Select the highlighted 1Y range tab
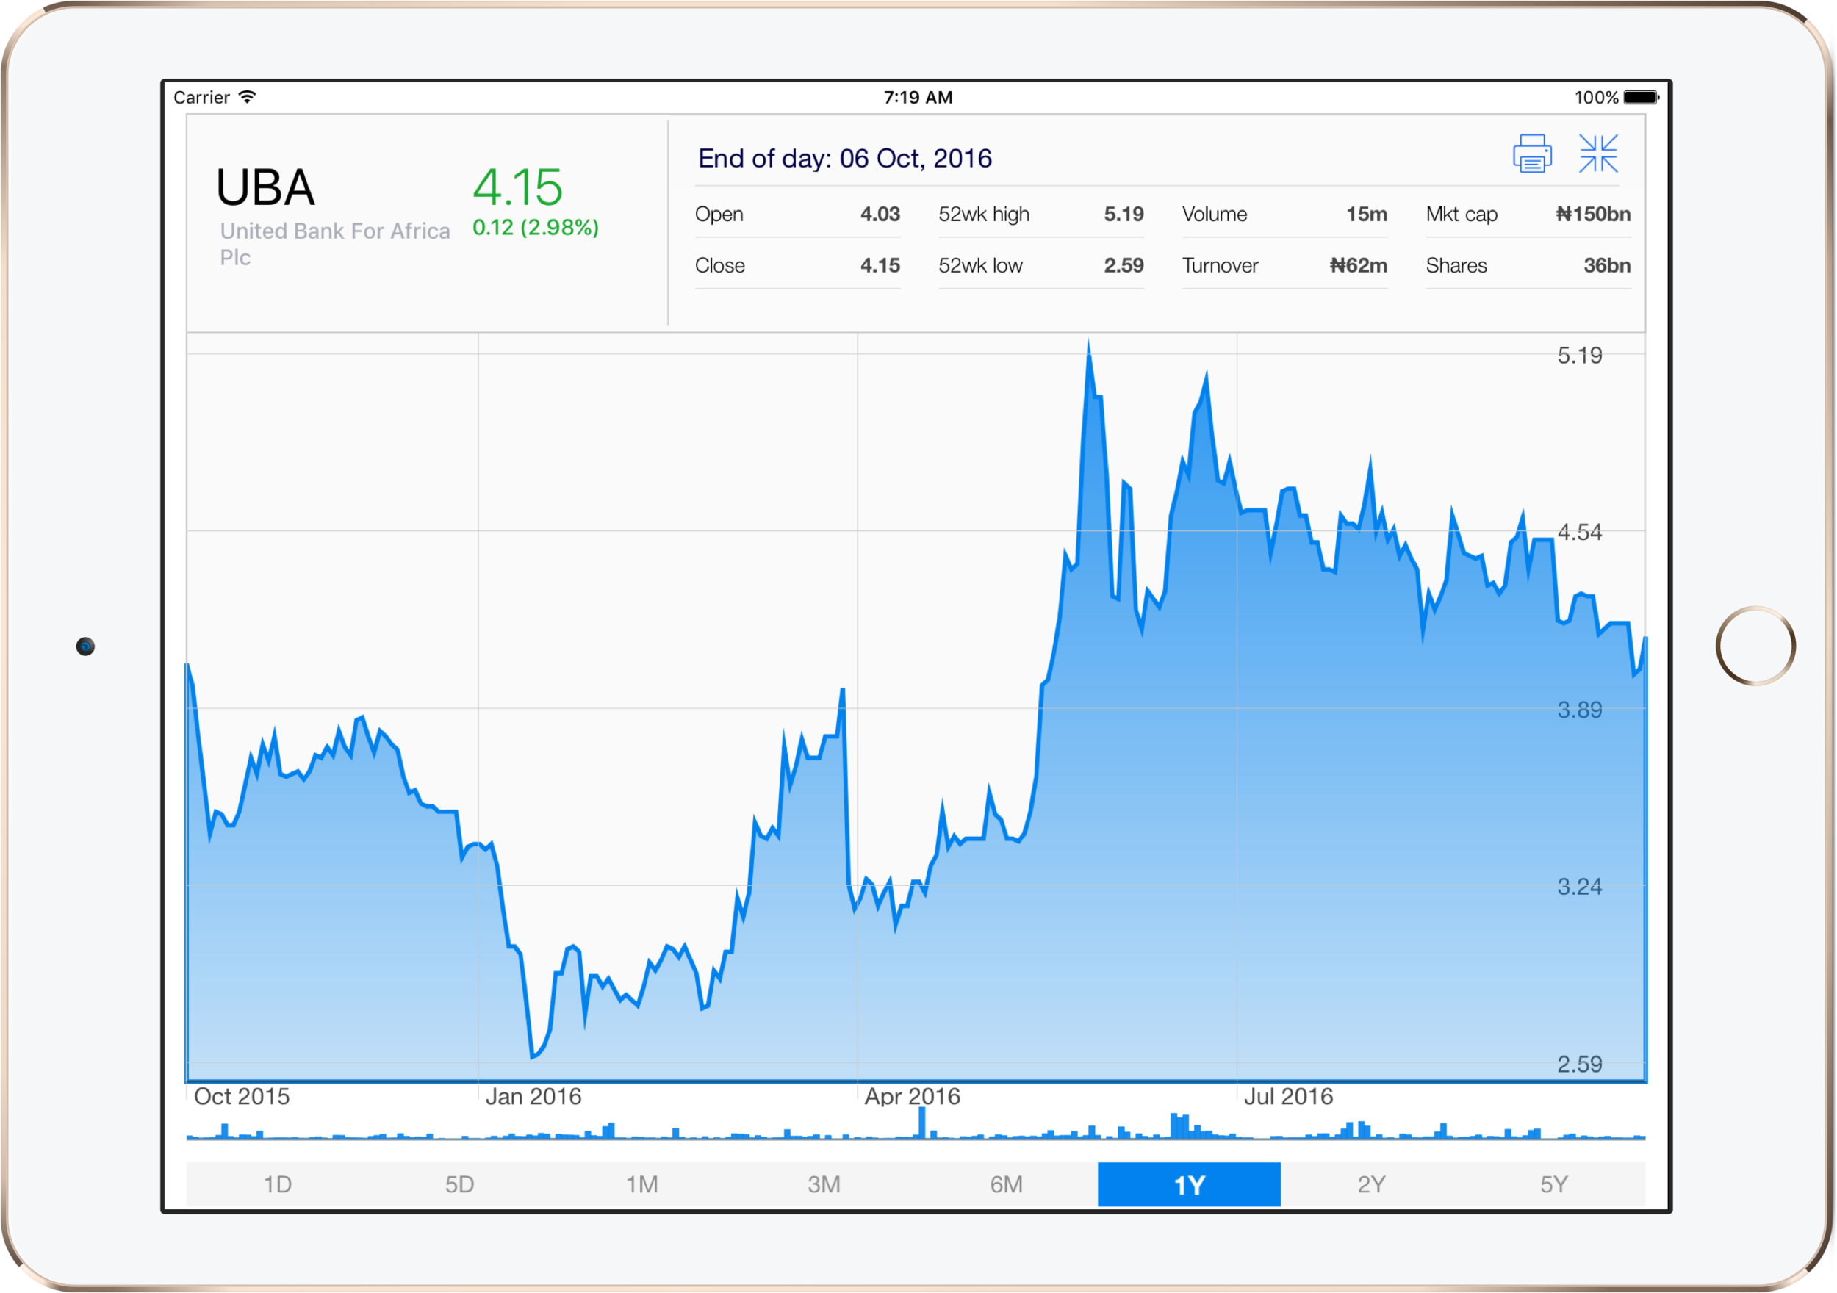1837x1293 pixels. (x=1189, y=1184)
